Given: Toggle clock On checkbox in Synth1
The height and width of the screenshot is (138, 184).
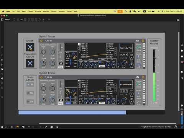Looking at the screenshot, I should coord(100,62).
